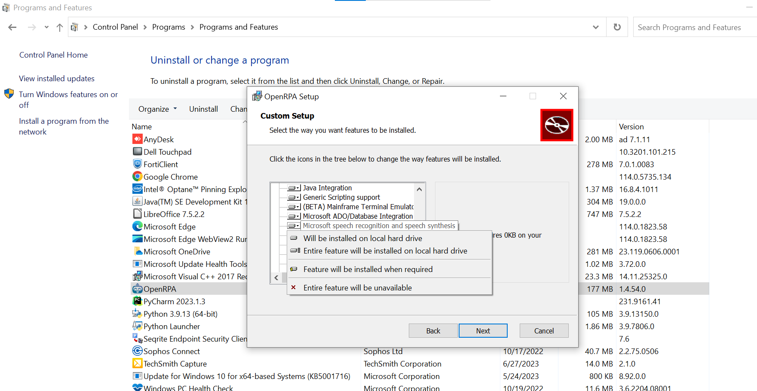Click the Microsoft Edge icon
The image size is (757, 391).
(x=137, y=226)
